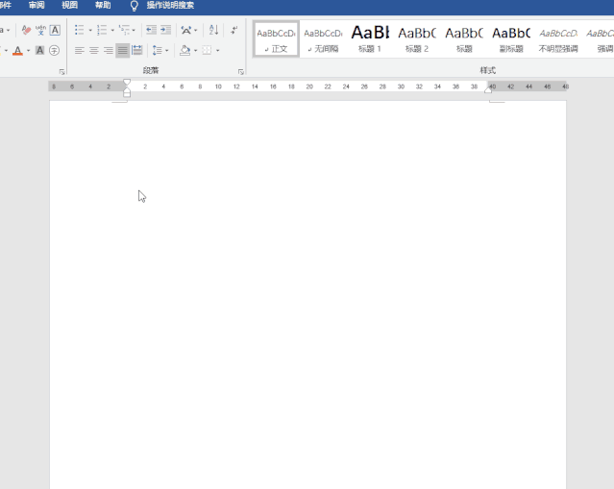The image size is (614, 489).
Task: Apply multilevel list formatting
Action: click(124, 30)
